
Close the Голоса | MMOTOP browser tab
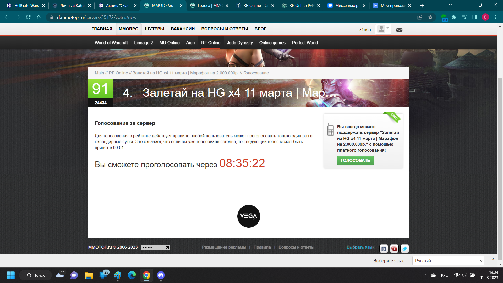(227, 6)
